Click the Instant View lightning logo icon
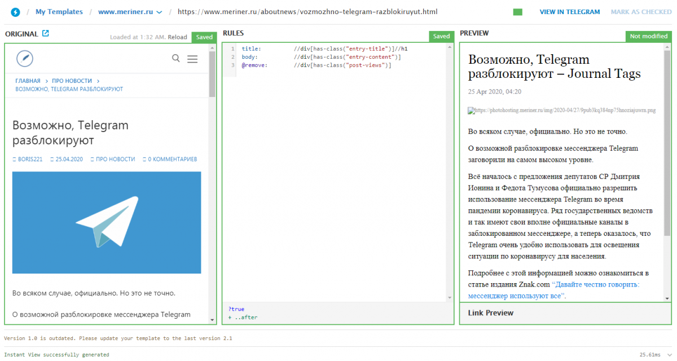This screenshot has width=677, height=361. click(15, 12)
